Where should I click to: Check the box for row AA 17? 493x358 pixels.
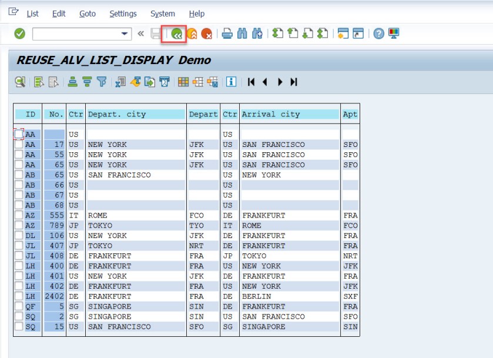(x=19, y=145)
